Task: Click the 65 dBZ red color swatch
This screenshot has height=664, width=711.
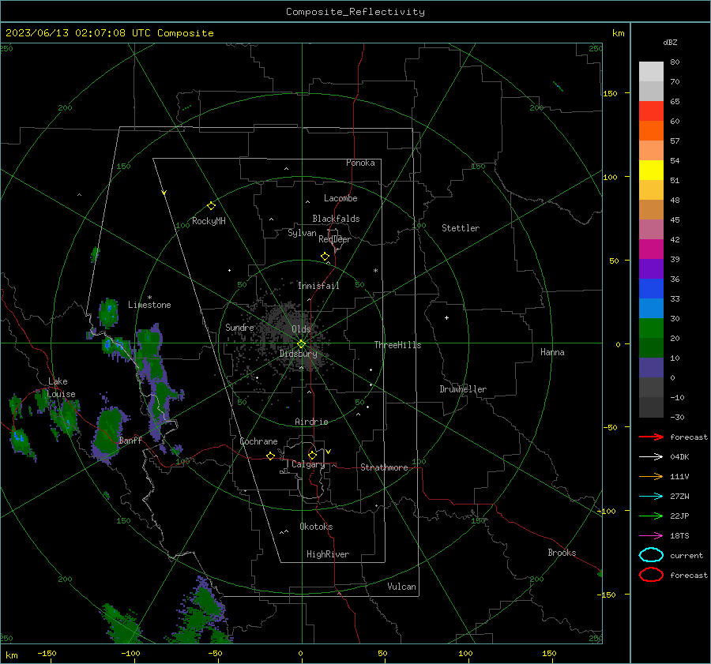Action: point(651,111)
